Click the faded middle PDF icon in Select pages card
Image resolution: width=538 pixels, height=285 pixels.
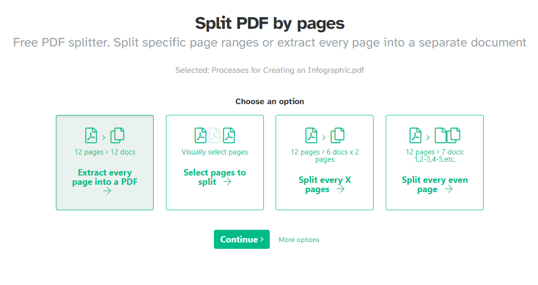pos(215,135)
